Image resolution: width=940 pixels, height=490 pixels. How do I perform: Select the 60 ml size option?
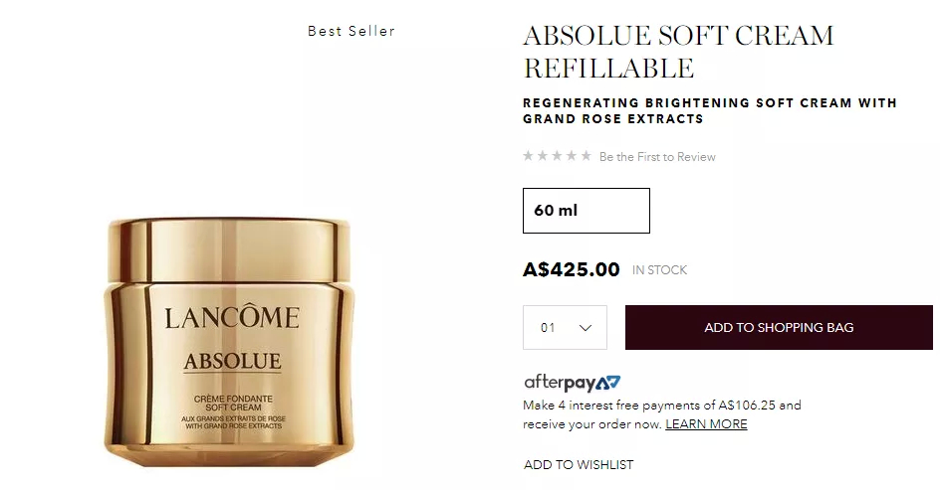587,211
